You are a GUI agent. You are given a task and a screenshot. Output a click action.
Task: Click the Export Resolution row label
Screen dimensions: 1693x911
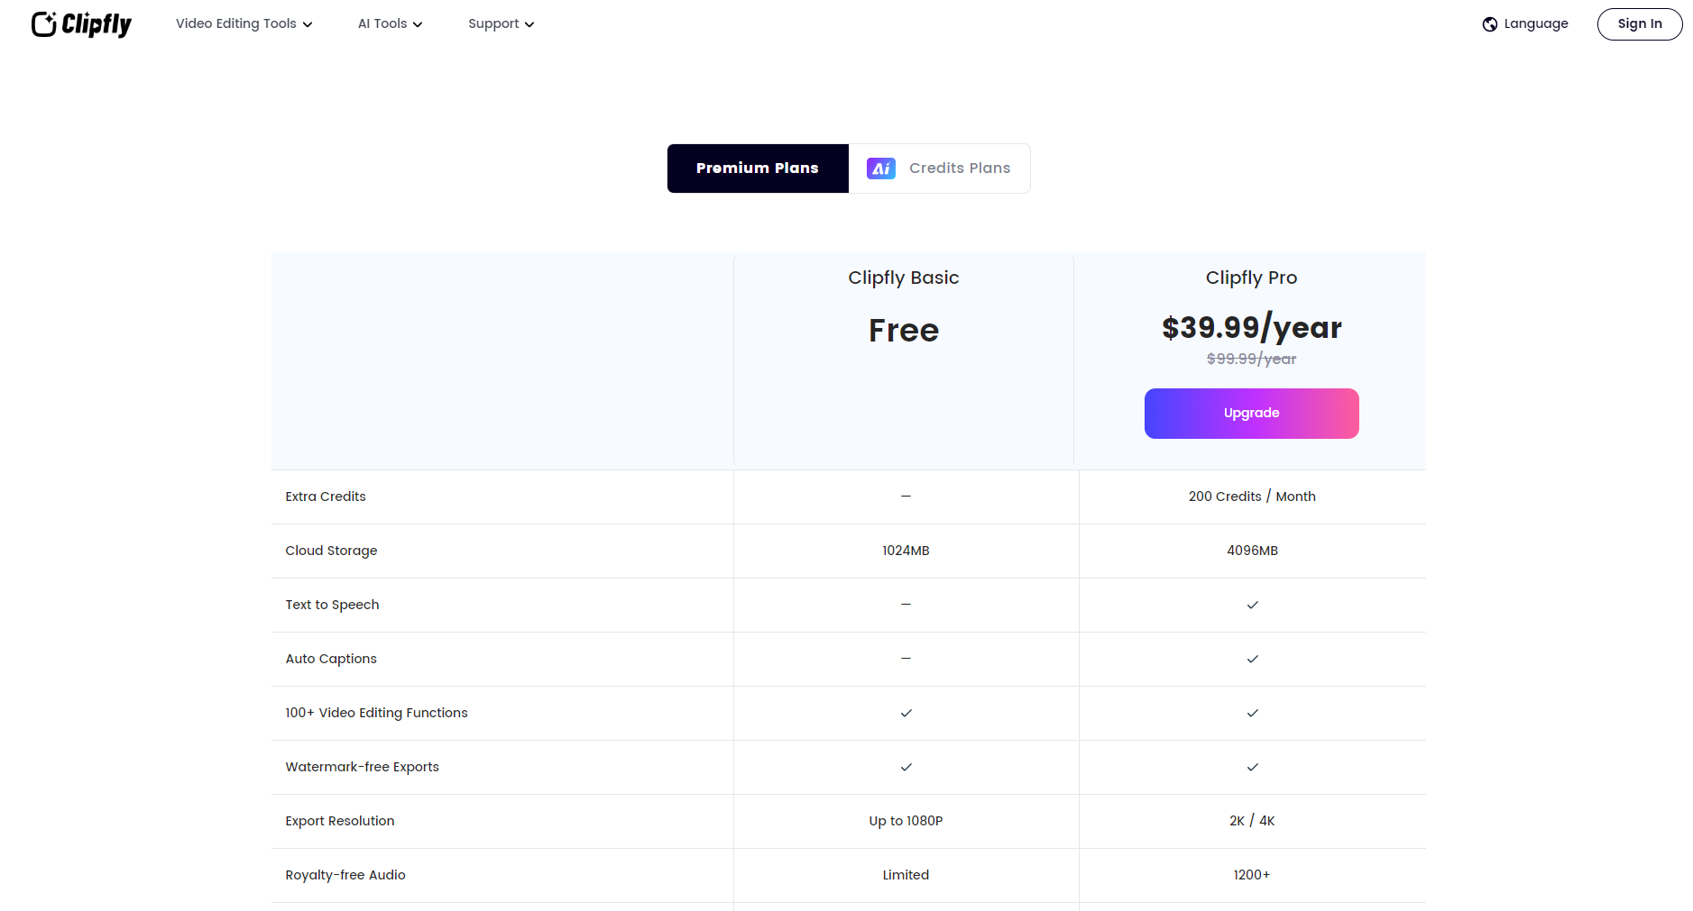340,821
